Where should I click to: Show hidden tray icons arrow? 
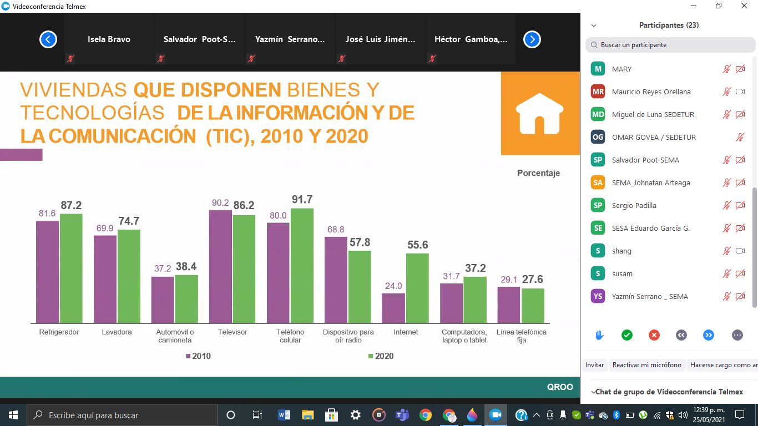click(536, 415)
